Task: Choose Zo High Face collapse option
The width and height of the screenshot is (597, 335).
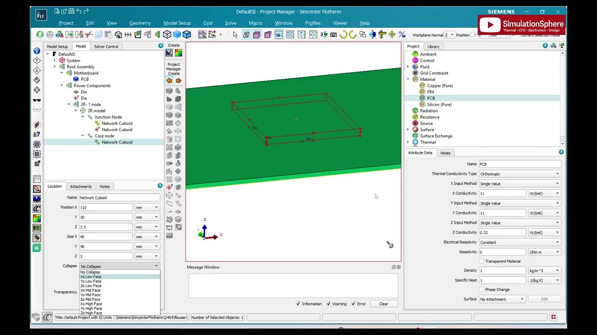Action: [x=120, y=313]
